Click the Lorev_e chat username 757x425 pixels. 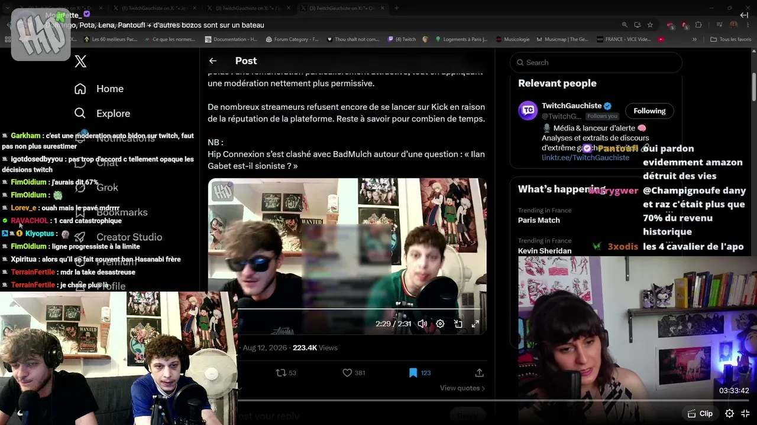coord(24,208)
